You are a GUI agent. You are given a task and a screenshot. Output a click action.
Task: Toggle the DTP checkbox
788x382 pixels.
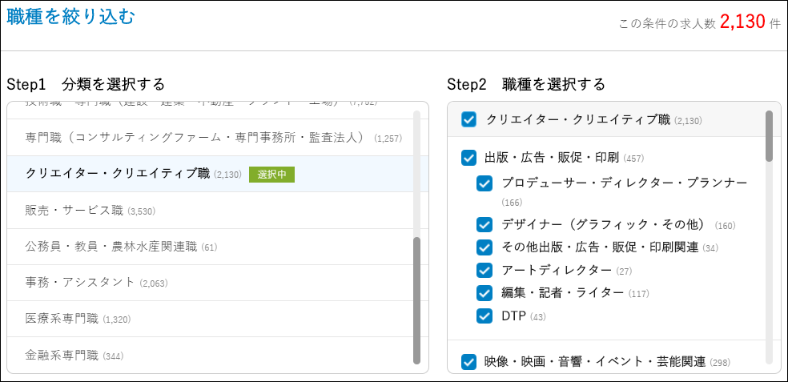(x=484, y=316)
